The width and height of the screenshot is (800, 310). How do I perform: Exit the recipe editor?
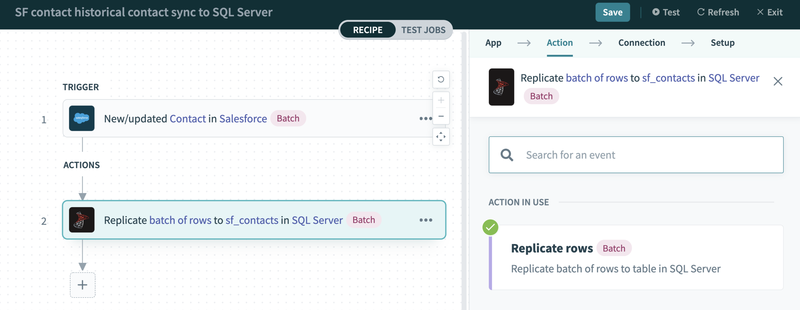coord(770,12)
